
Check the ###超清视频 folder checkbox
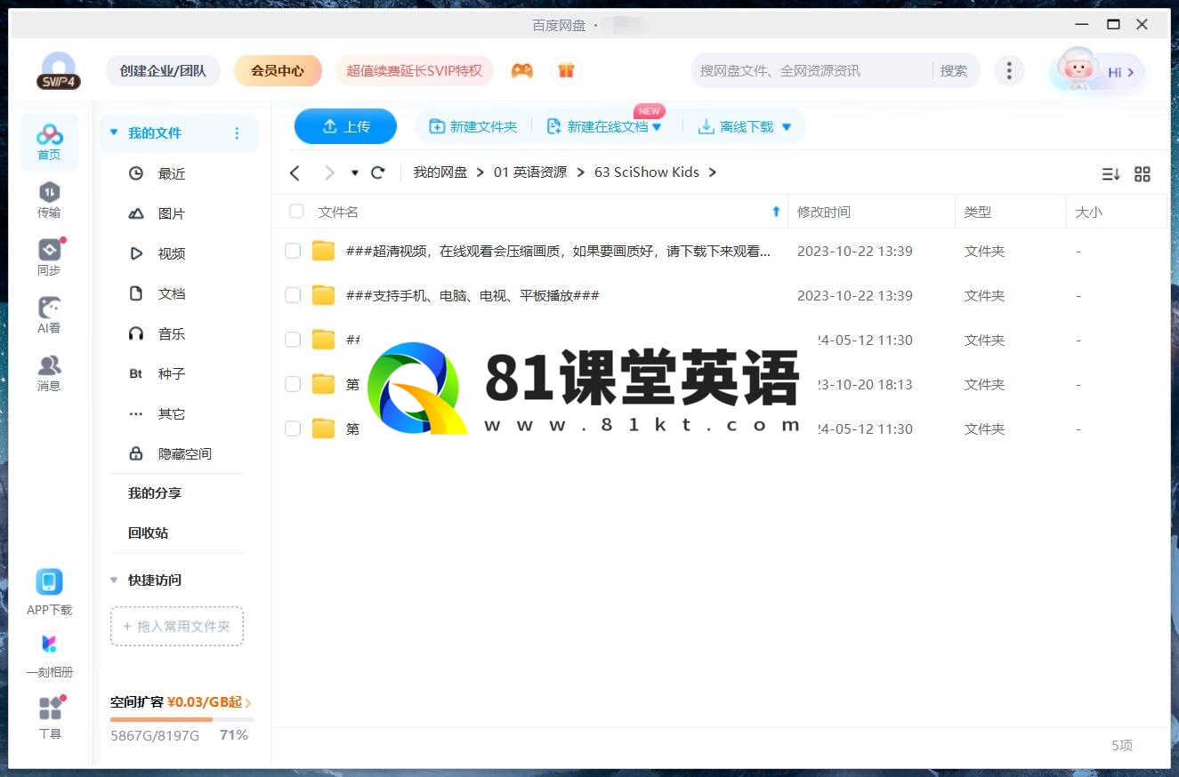coord(293,251)
